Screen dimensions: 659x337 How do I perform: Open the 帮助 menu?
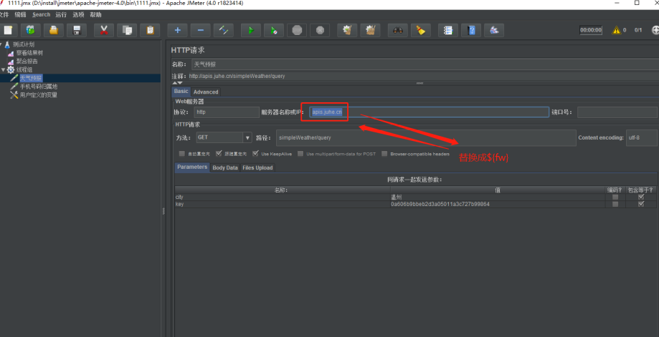click(x=95, y=15)
